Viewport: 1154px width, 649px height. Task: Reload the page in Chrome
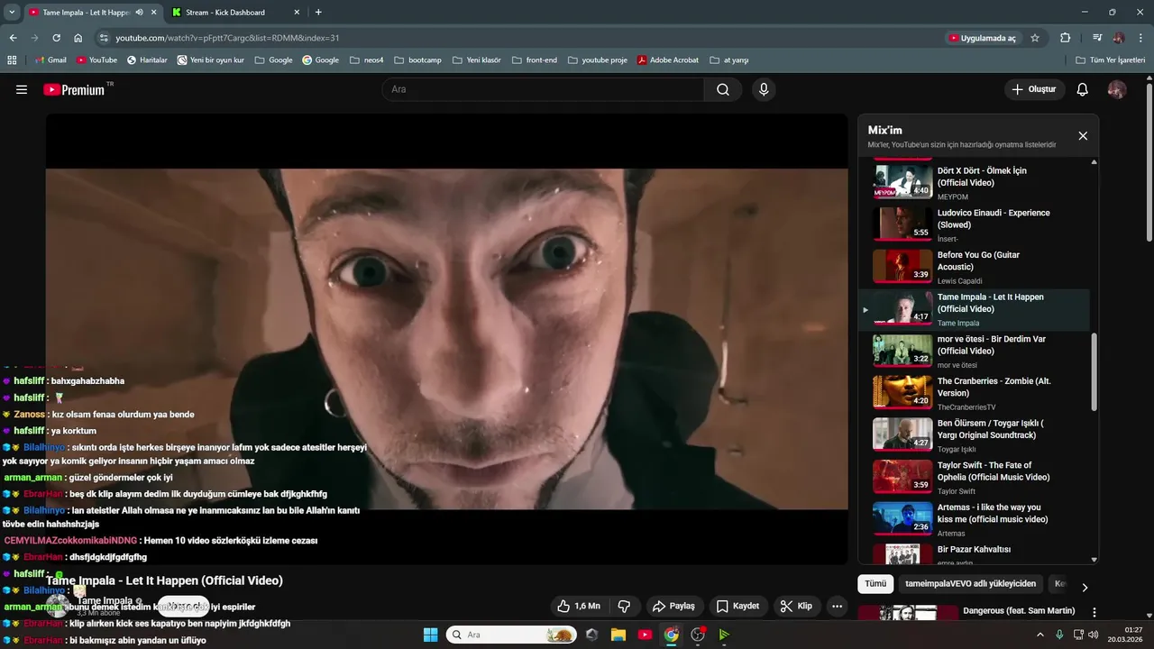point(56,38)
